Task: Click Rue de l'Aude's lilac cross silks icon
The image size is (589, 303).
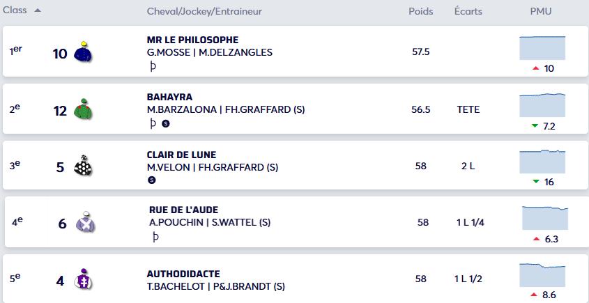Action: (86, 222)
